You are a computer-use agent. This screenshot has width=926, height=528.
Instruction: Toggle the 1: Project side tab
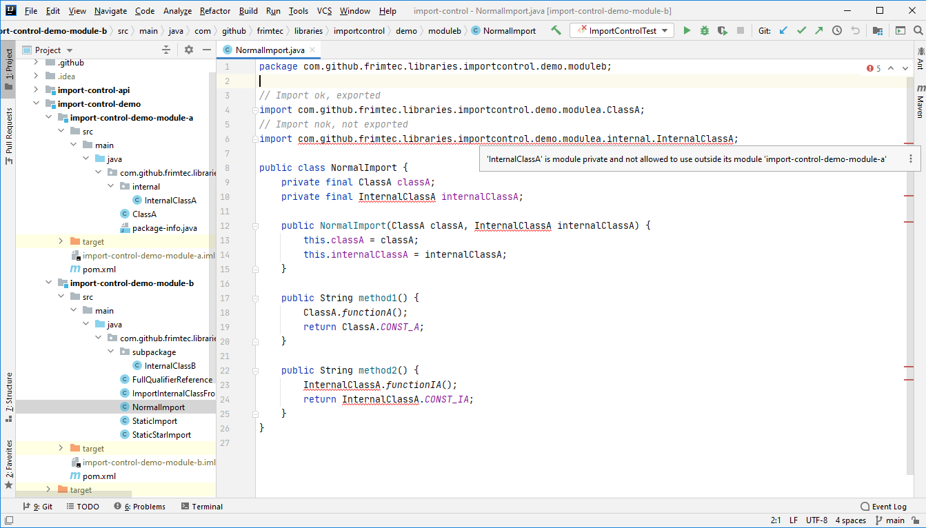pos(8,70)
